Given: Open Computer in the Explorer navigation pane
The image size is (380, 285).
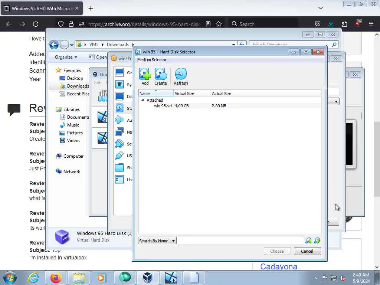Looking at the screenshot, I should pyautogui.click(x=69, y=156).
